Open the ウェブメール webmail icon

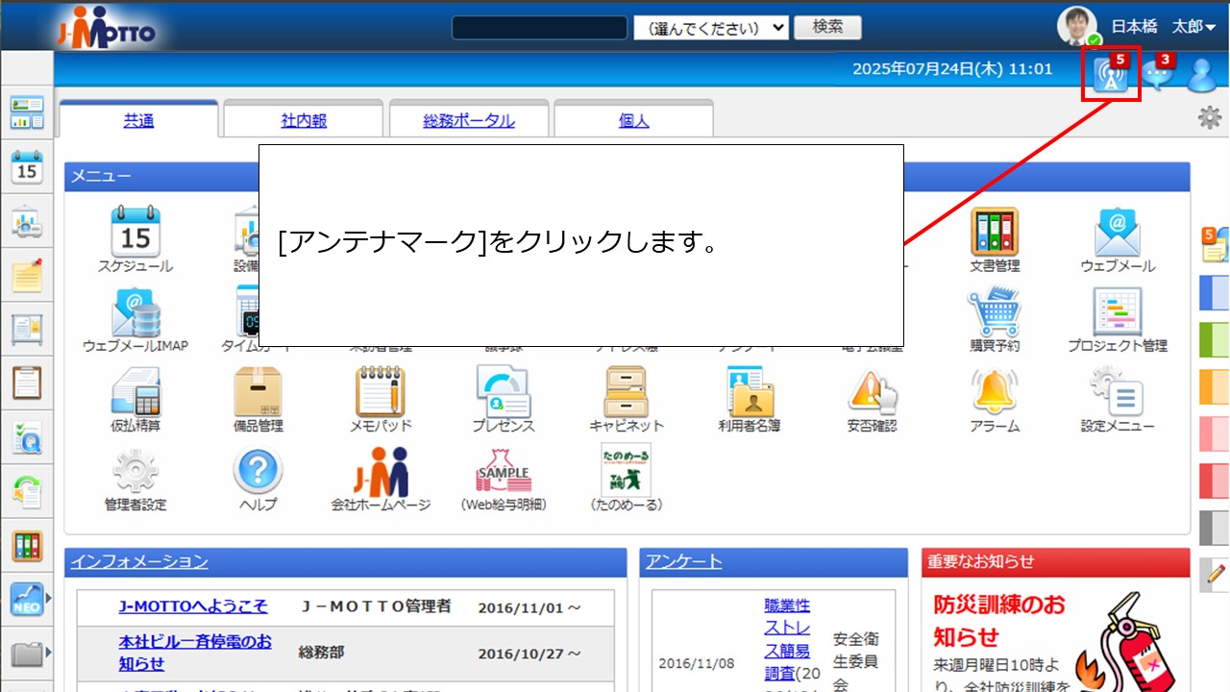1118,231
